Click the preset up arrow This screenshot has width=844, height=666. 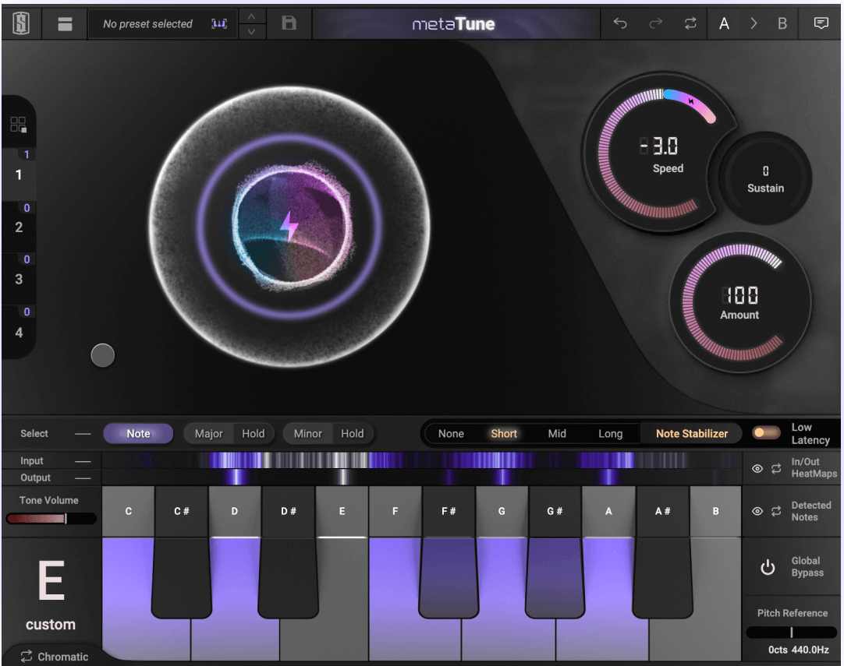[251, 16]
